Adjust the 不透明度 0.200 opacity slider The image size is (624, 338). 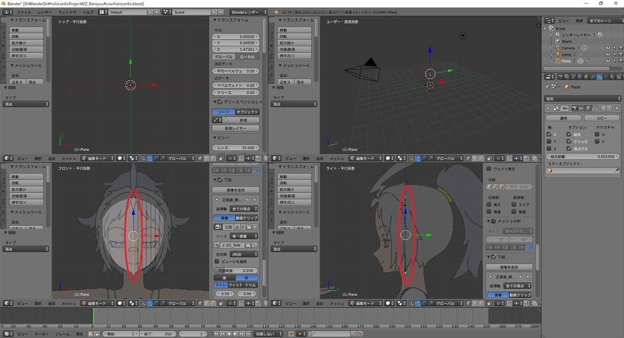236,270
